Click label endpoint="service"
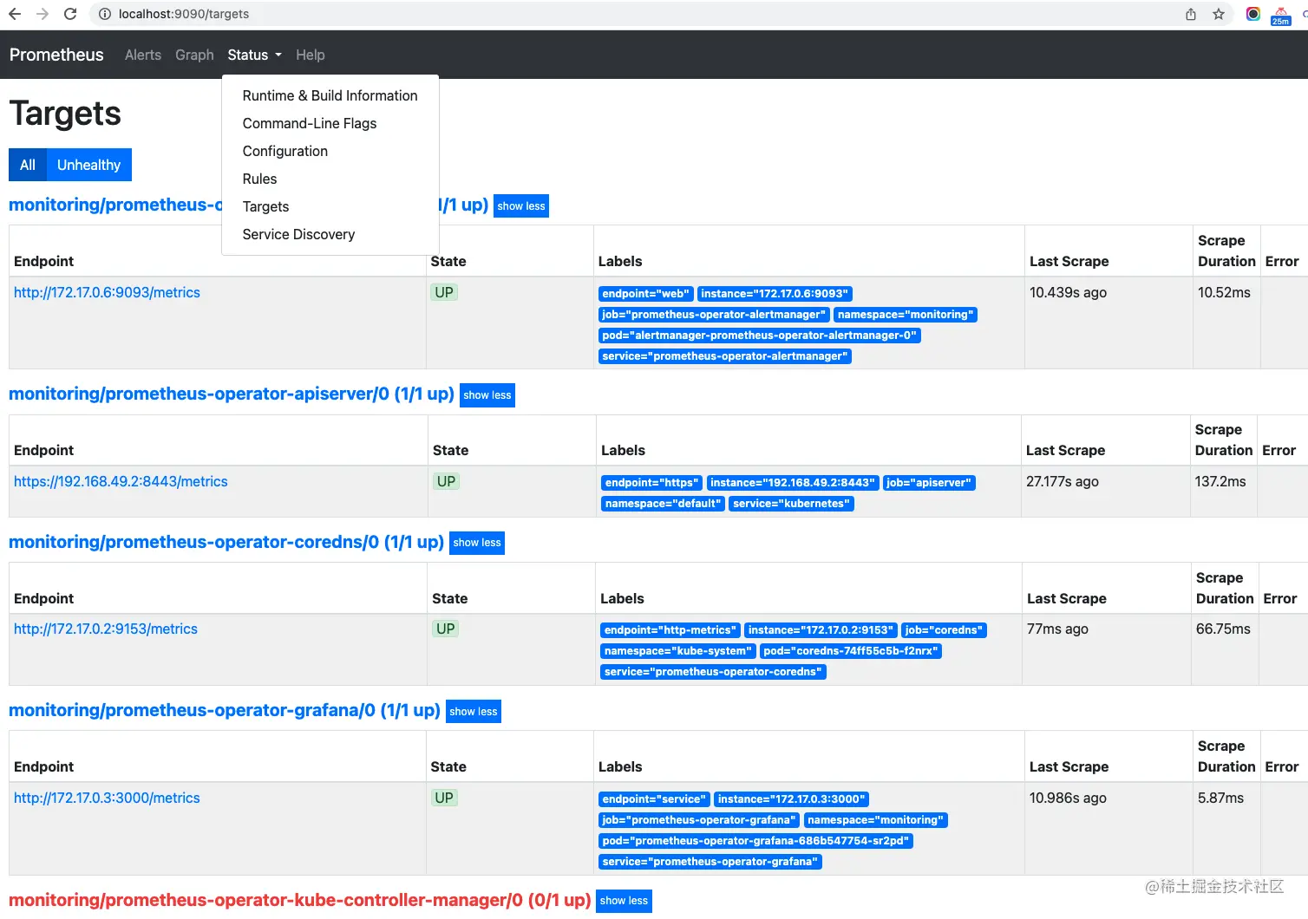Viewport: 1308px width, 919px height. pos(655,799)
